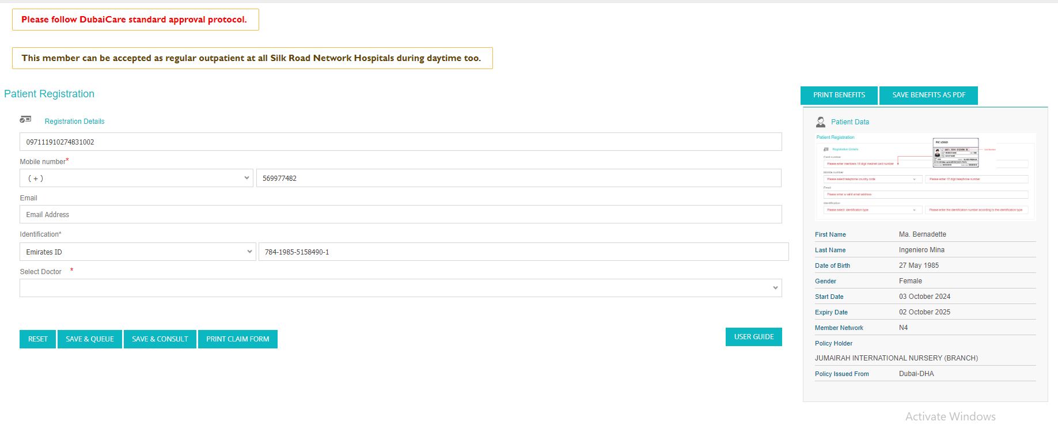Click the Expiry Date label
The image size is (1058, 425).
[832, 312]
